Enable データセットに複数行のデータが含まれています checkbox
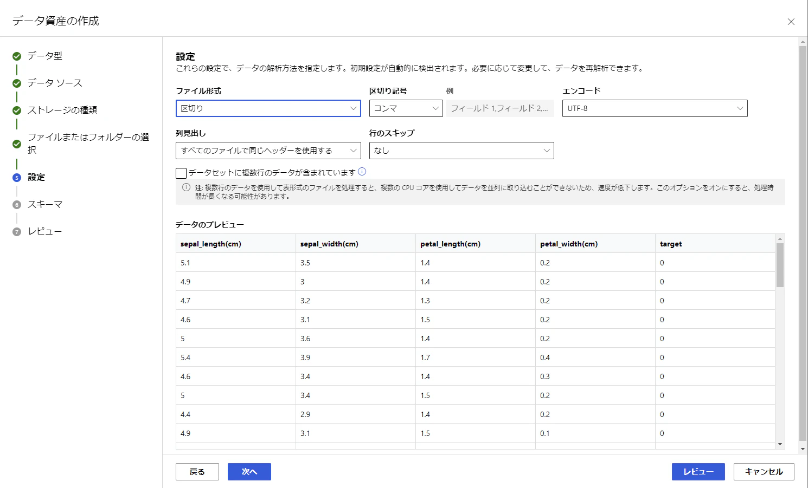Image resolution: width=808 pixels, height=488 pixels. point(181,173)
